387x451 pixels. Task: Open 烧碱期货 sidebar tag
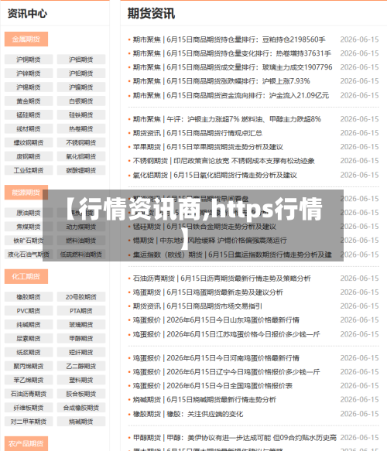[x=81, y=422]
